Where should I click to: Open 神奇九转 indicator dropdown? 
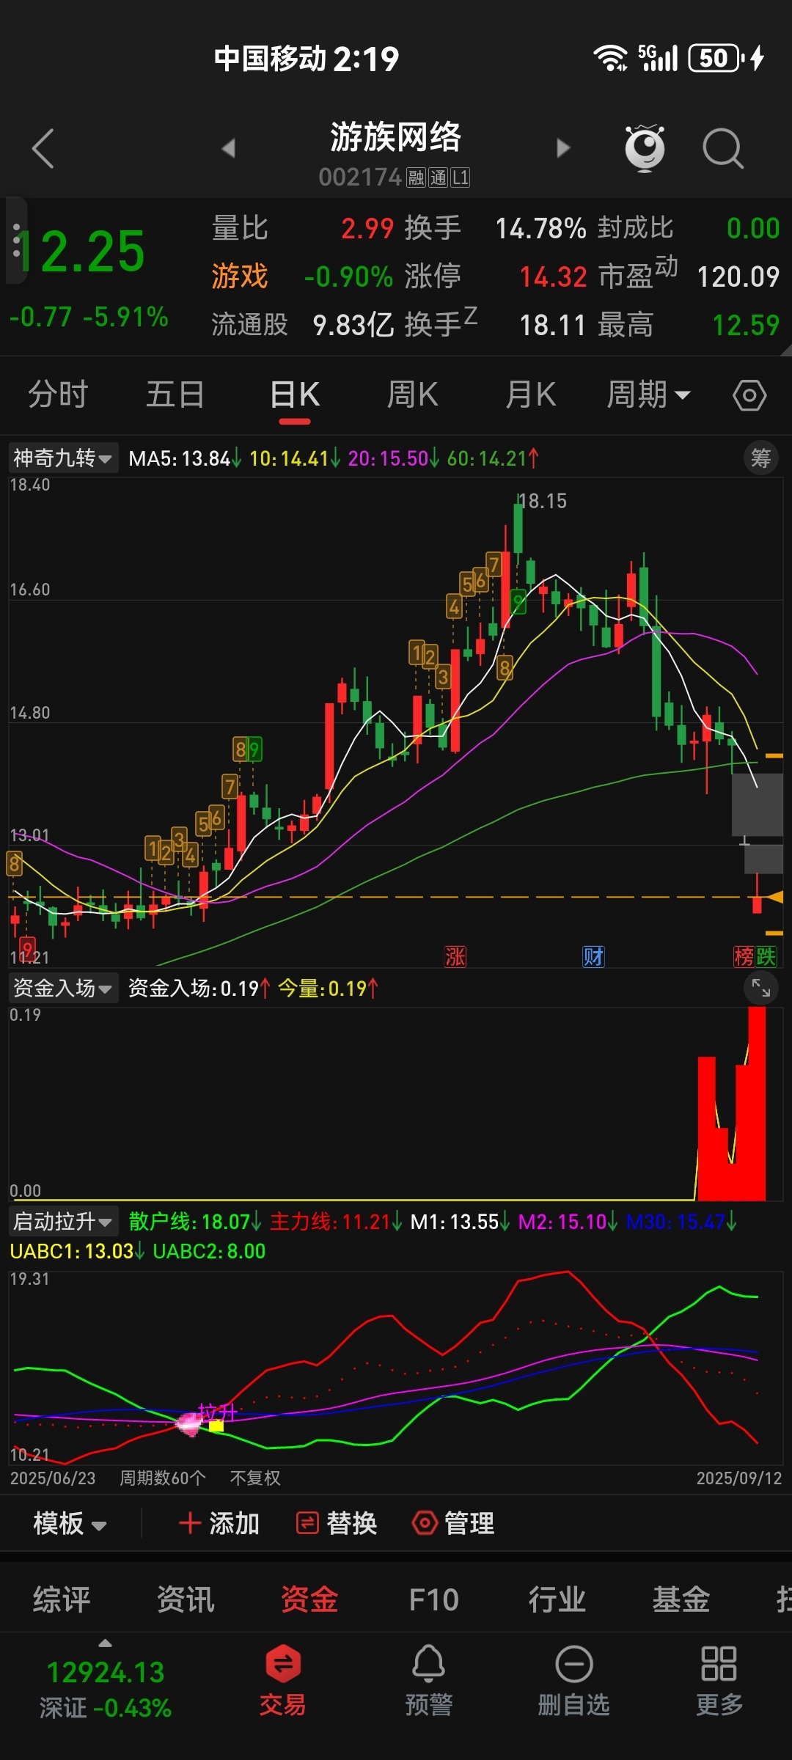tap(63, 458)
